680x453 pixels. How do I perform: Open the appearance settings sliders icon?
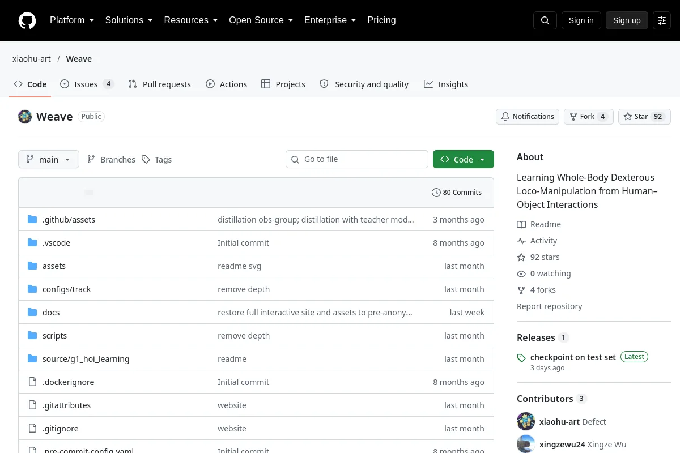(662, 20)
